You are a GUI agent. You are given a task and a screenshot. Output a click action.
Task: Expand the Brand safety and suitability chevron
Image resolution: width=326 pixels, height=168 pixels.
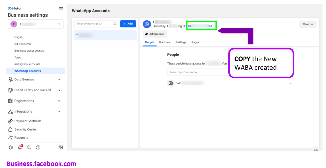point(59,90)
